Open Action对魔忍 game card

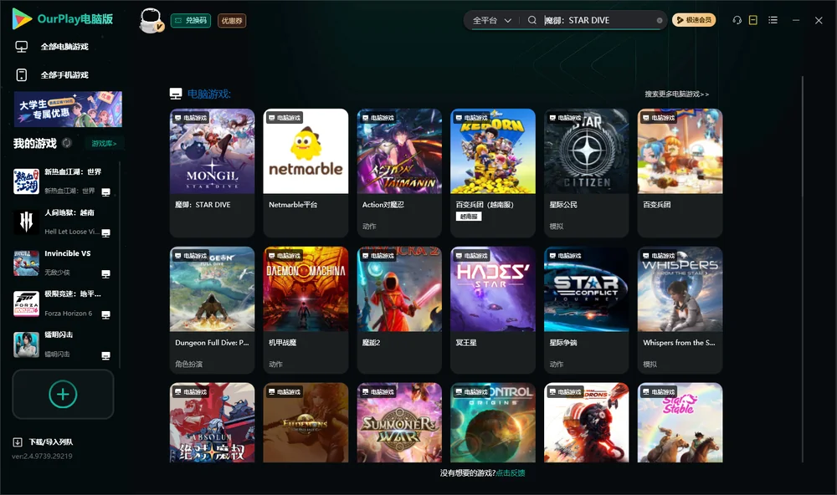coord(399,173)
